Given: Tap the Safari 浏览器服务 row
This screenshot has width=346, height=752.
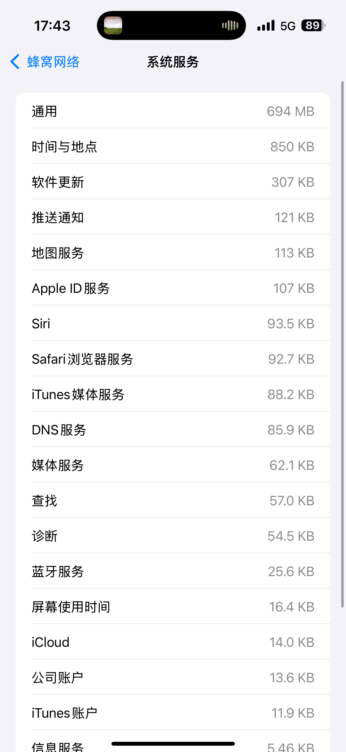Looking at the screenshot, I should point(173,359).
